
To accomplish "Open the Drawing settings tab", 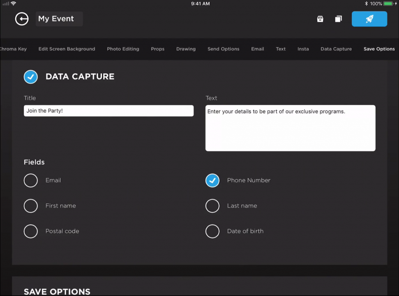I will [186, 49].
